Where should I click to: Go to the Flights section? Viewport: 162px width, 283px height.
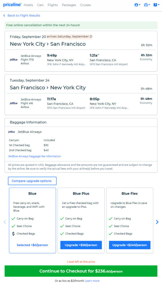(53, 5)
